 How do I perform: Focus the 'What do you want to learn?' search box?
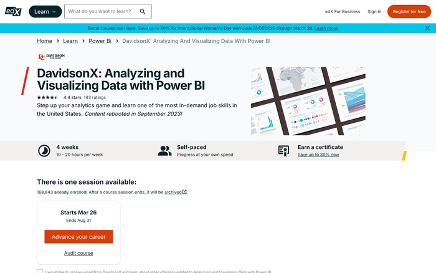point(108,11)
